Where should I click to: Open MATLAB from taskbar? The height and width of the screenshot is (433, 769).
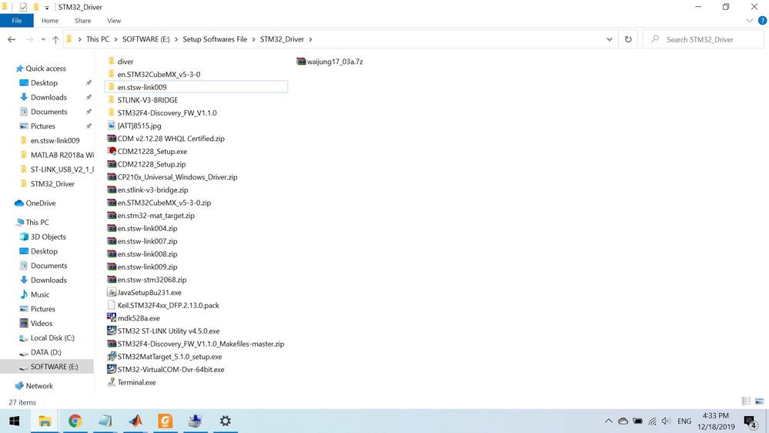coord(135,421)
